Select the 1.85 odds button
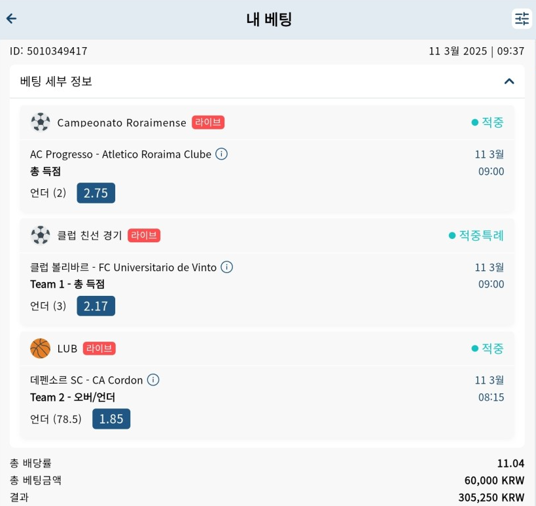 click(111, 419)
